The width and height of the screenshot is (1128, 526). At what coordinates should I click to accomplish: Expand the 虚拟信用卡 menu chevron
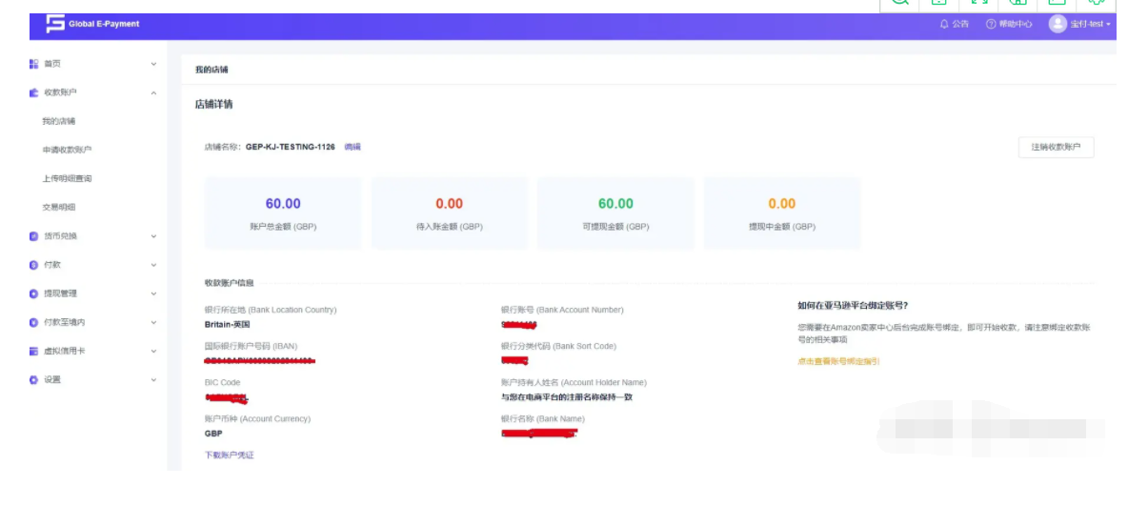pos(153,352)
